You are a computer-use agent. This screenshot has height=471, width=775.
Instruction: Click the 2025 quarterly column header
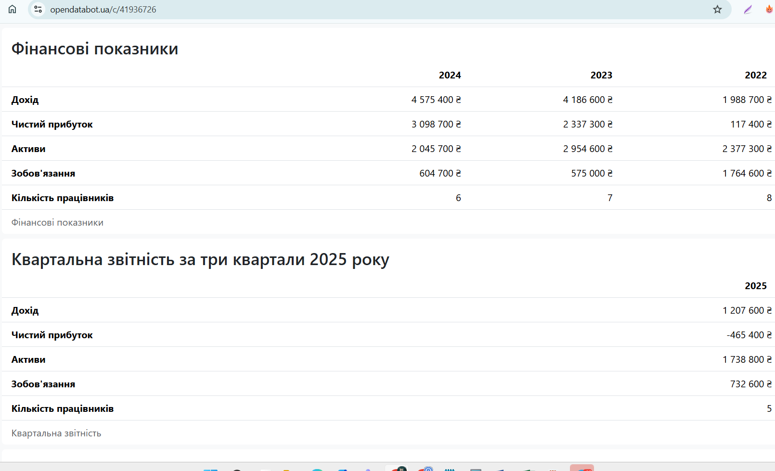pyautogui.click(x=755, y=286)
